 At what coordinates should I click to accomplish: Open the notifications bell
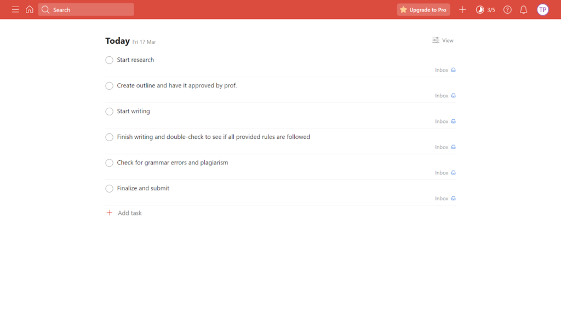523,10
